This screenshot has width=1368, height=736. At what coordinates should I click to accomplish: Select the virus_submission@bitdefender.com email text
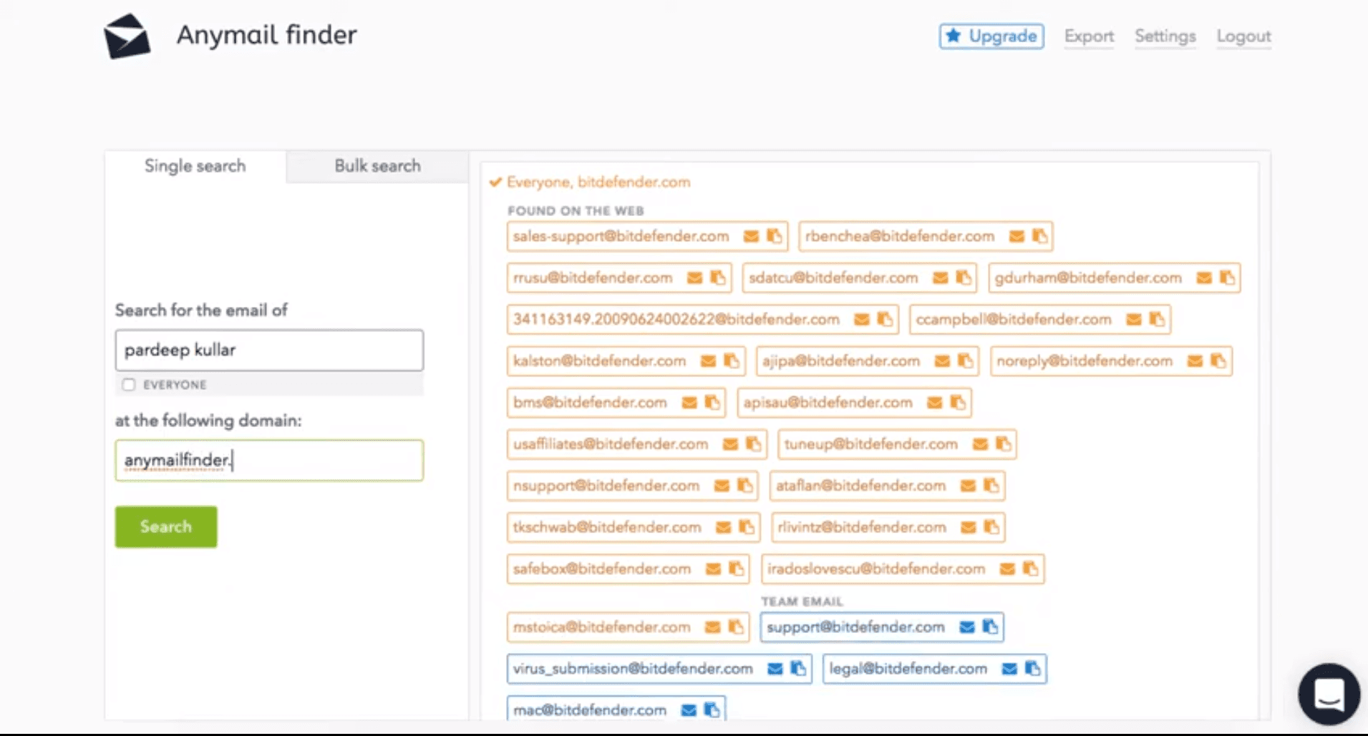click(633, 669)
